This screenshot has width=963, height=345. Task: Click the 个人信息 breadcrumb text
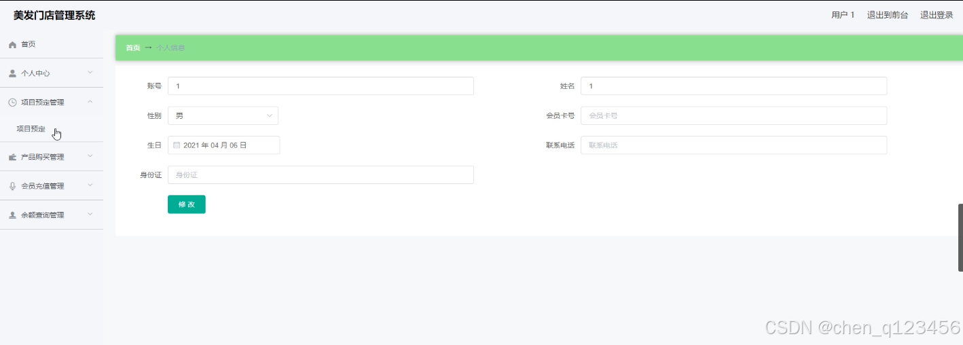170,48
